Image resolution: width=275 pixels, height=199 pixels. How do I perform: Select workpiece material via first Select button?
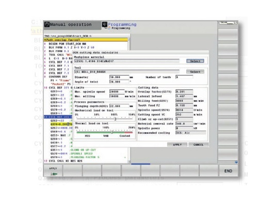coord(195,61)
